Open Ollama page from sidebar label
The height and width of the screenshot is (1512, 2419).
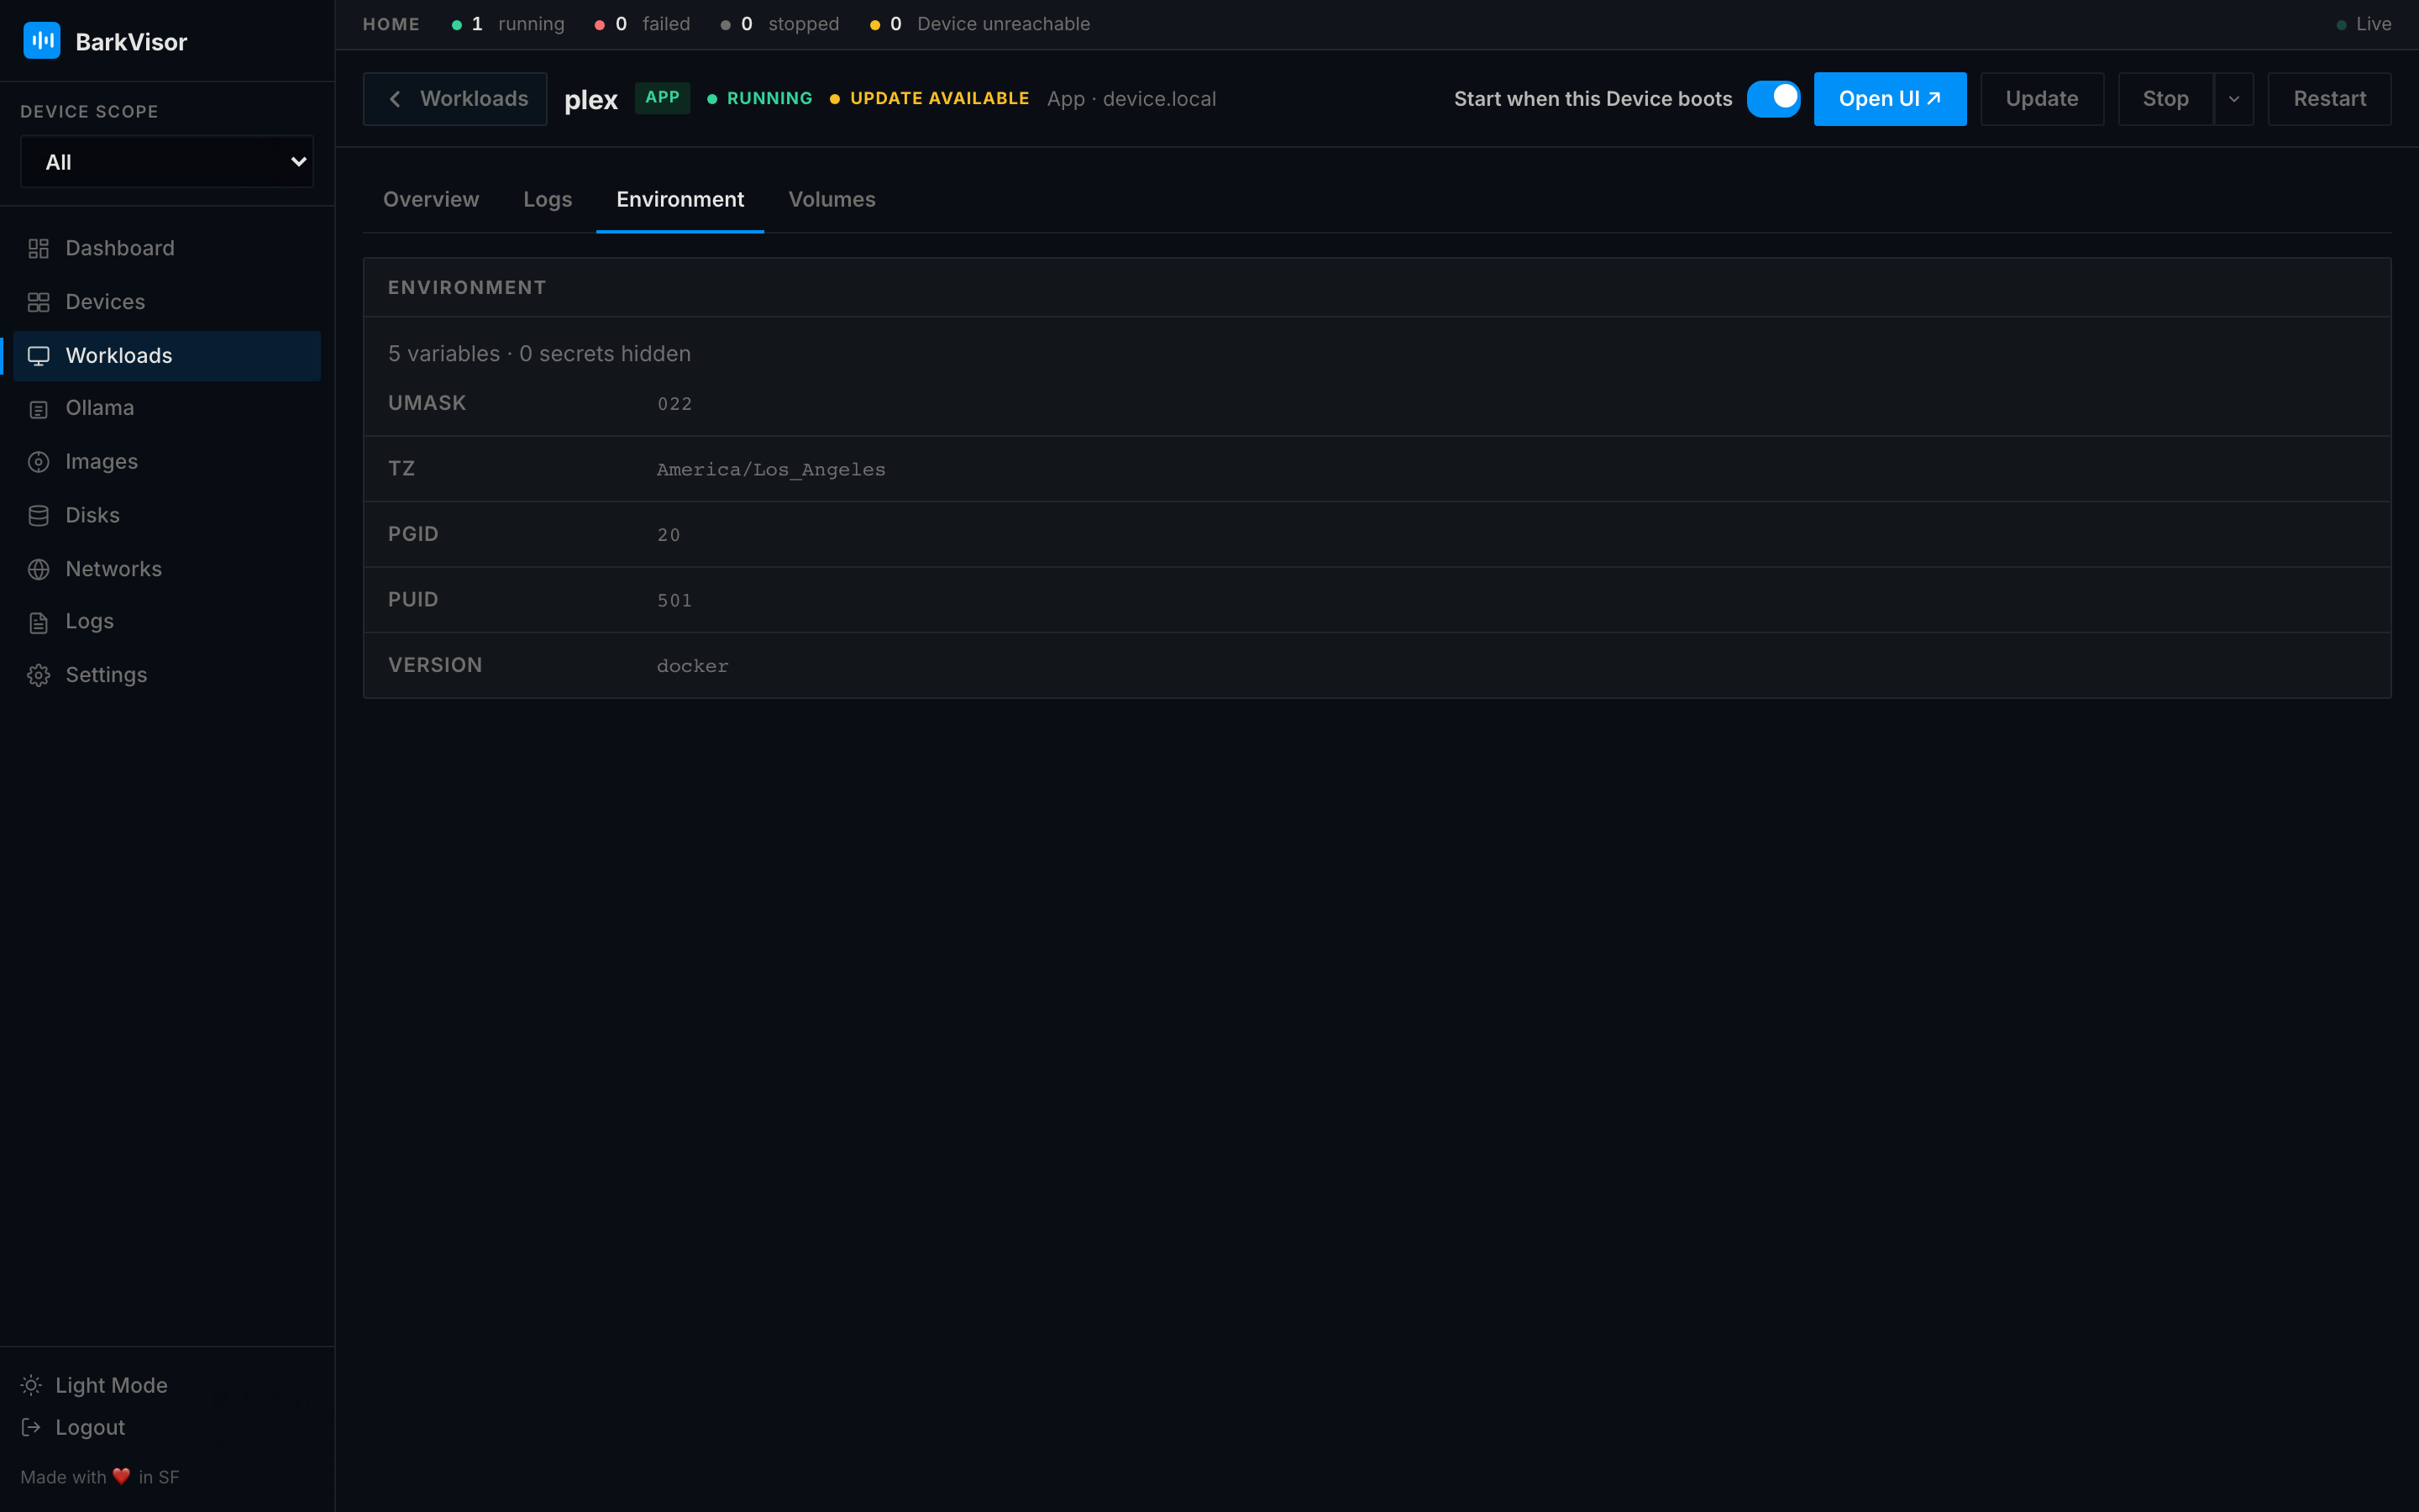coord(100,408)
